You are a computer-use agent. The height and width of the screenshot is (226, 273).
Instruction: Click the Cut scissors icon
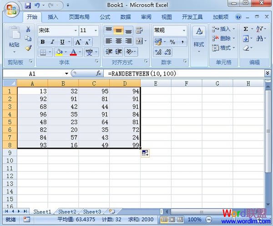click(x=28, y=29)
